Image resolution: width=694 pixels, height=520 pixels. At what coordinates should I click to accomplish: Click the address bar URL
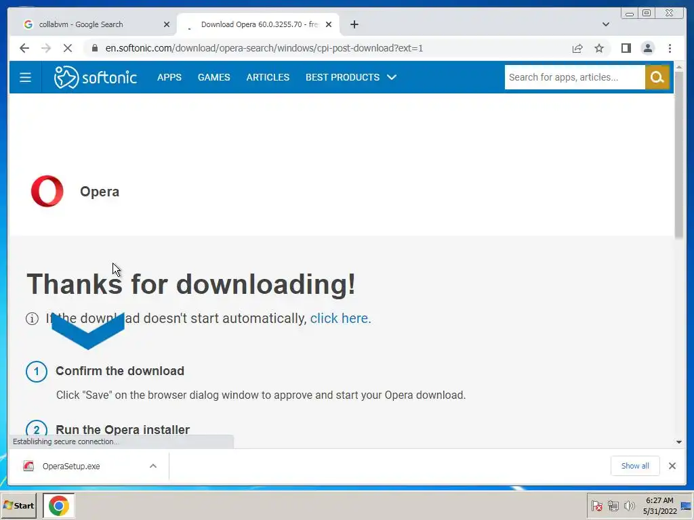[264, 48]
